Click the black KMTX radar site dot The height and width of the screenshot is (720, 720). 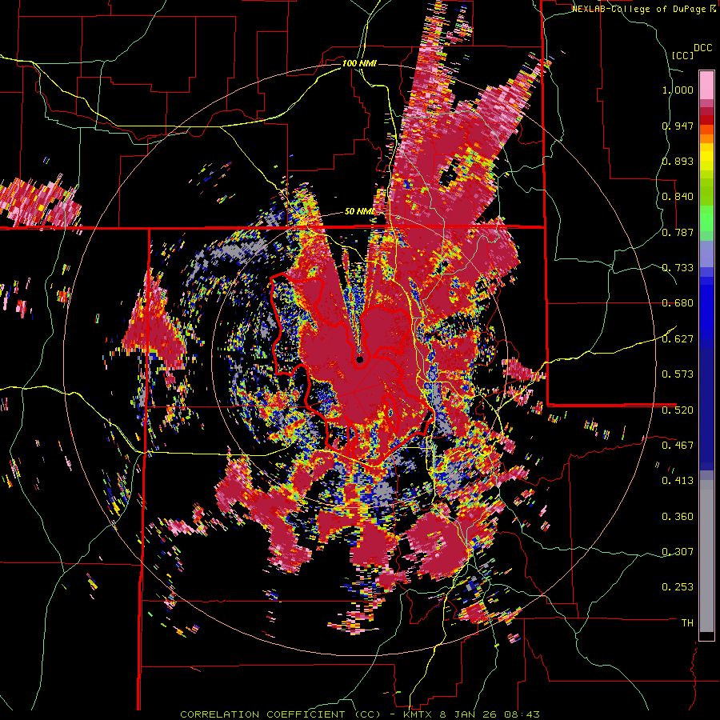[360, 359]
